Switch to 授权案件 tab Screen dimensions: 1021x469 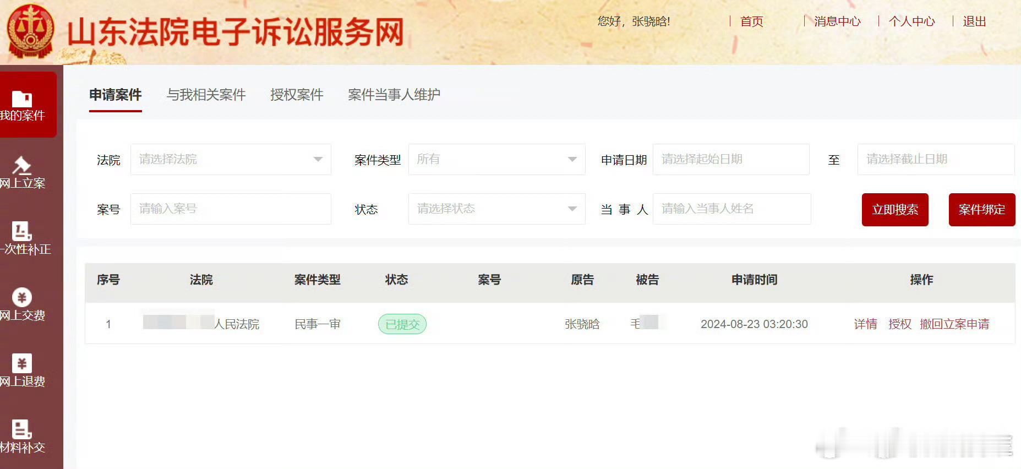click(297, 95)
